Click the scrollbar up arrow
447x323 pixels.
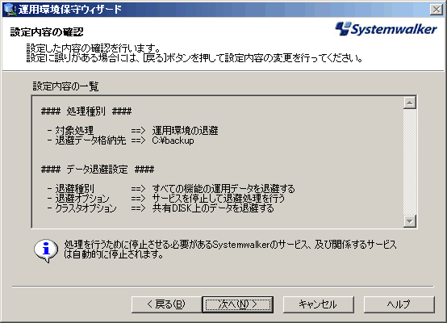point(410,103)
